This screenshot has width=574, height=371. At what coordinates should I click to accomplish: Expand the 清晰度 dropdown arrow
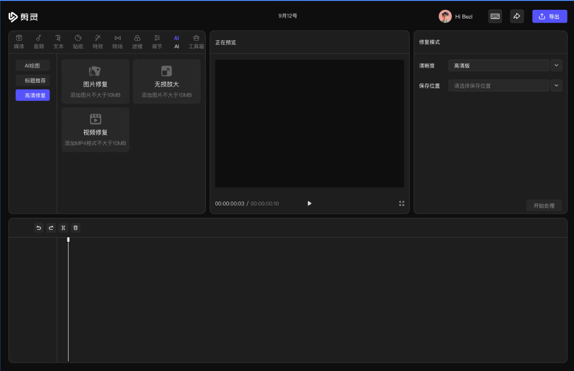click(556, 65)
